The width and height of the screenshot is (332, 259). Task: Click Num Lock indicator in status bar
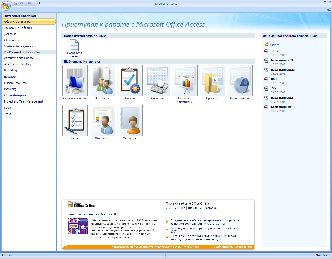322,255
